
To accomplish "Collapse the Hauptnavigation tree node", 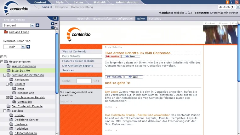I will tap(2, 62).
